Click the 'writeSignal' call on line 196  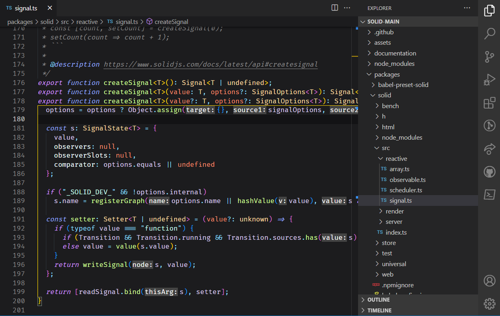pos(106,265)
